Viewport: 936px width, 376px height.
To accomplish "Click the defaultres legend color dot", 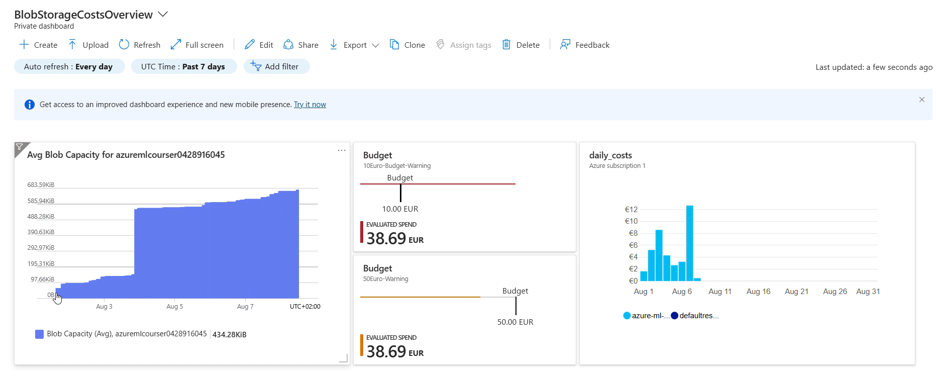I will click(675, 316).
